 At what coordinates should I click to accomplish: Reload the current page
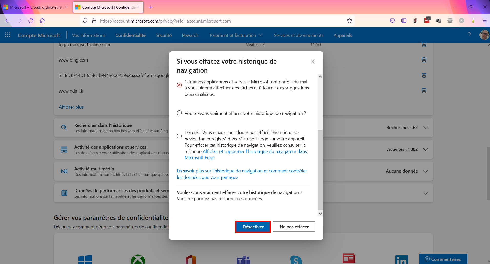(31, 21)
